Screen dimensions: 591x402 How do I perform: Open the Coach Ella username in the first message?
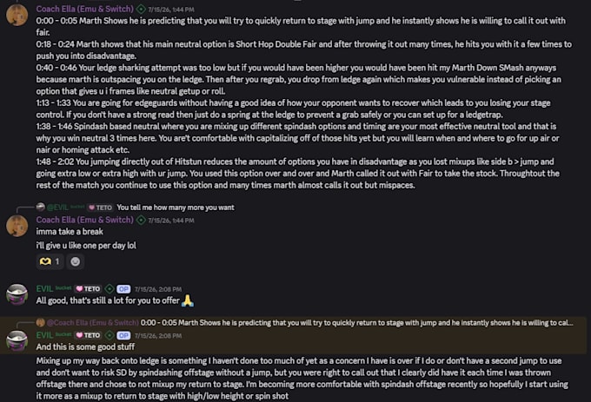coord(85,9)
